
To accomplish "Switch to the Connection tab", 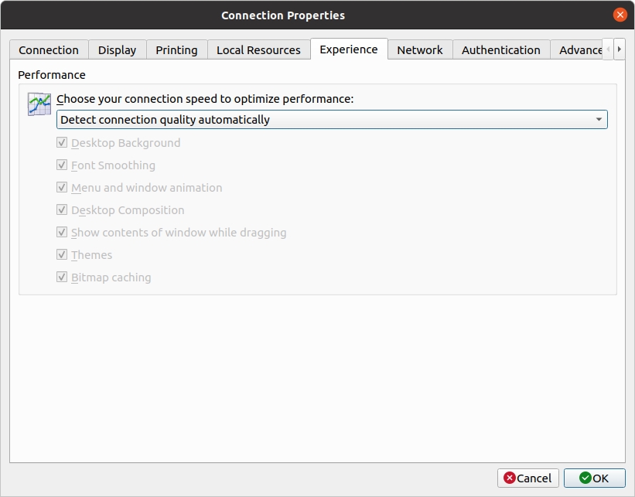I will (x=49, y=50).
